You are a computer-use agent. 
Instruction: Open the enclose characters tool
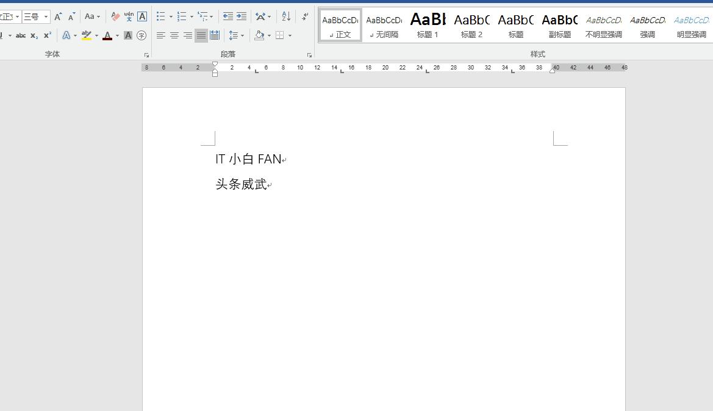[x=140, y=35]
